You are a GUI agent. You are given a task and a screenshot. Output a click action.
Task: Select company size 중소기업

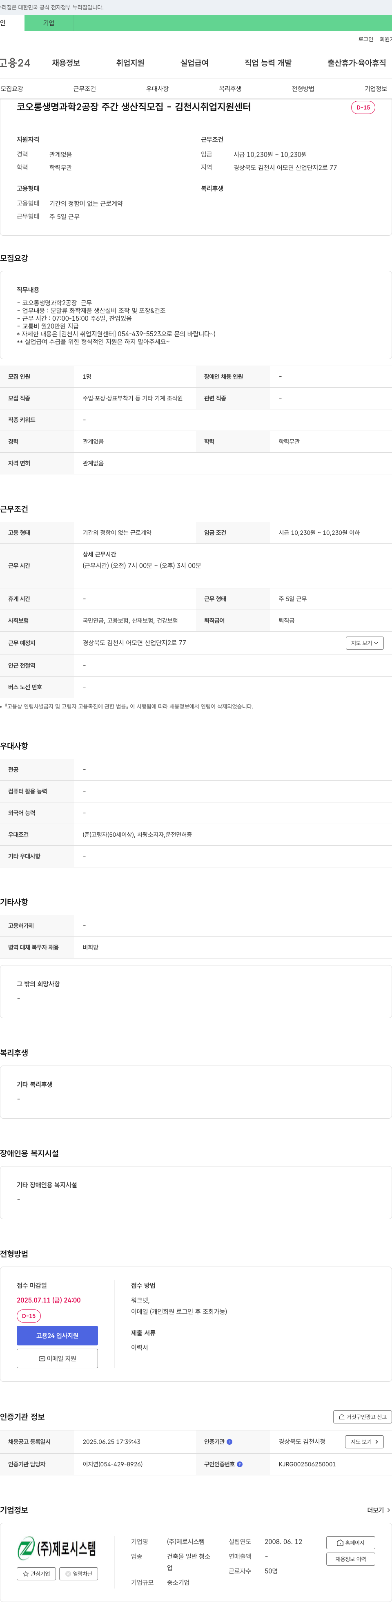click(x=178, y=1582)
